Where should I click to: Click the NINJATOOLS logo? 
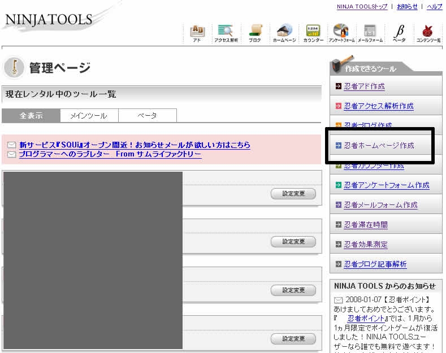tap(49, 20)
